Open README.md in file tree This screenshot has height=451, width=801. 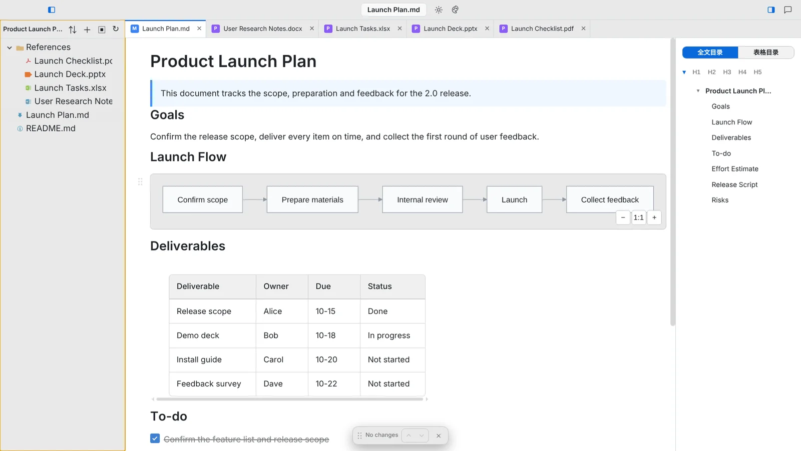tap(51, 128)
